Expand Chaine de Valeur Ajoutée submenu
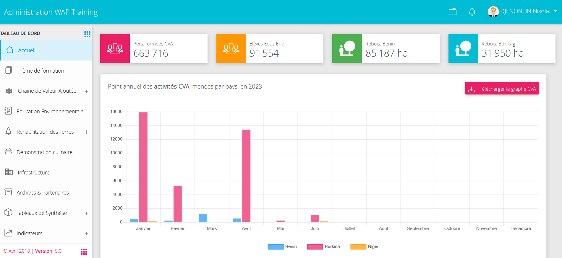Image resolution: width=562 pixels, height=258 pixels. pyautogui.click(x=86, y=91)
